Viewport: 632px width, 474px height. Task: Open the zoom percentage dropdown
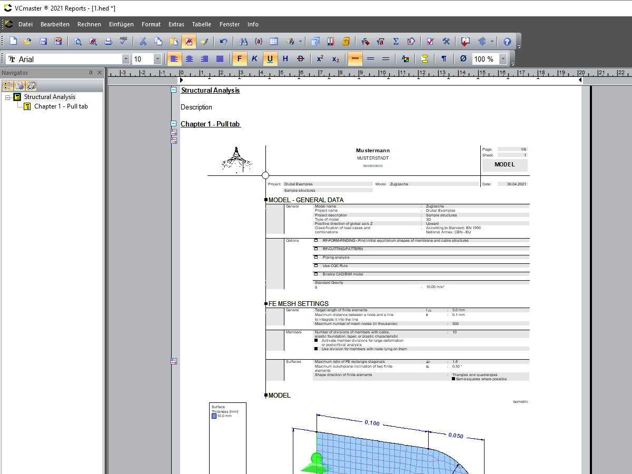(502, 58)
